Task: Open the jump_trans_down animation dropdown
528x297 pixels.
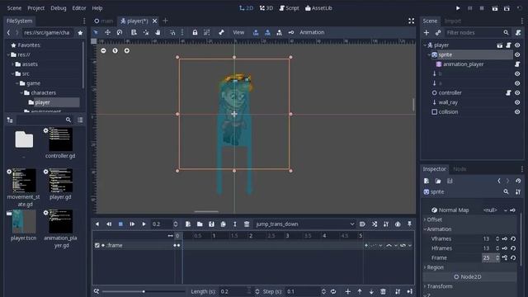Action: (304, 224)
